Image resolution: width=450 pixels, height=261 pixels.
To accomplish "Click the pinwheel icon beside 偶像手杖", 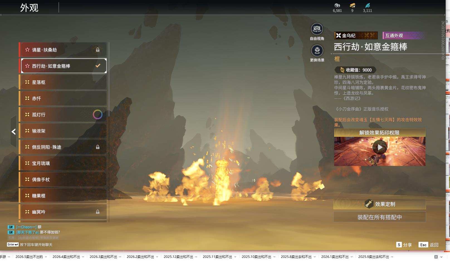I will point(27,180).
